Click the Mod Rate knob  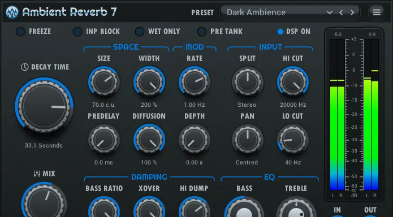click(195, 82)
